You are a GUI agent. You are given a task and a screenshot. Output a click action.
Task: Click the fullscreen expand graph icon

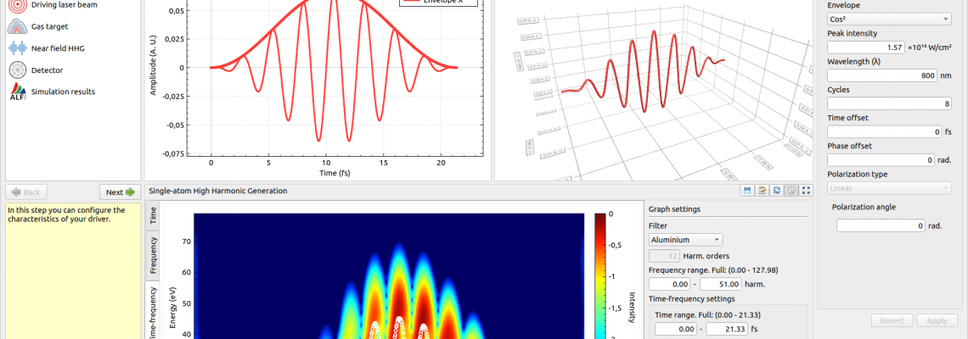pos(807,191)
